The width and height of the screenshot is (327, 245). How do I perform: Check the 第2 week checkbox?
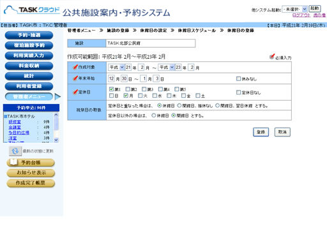click(x=128, y=89)
